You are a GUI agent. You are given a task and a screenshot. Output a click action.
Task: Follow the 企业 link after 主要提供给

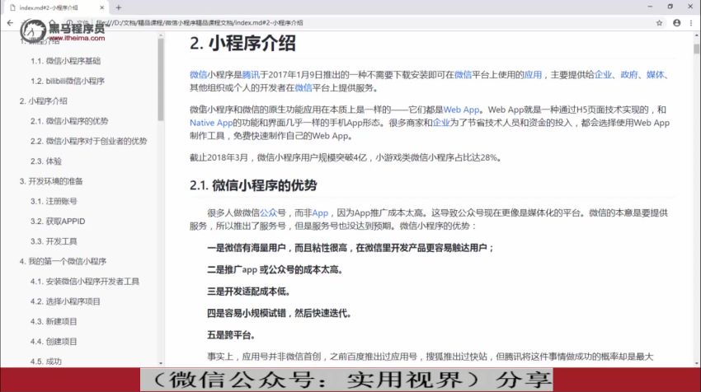(603, 75)
